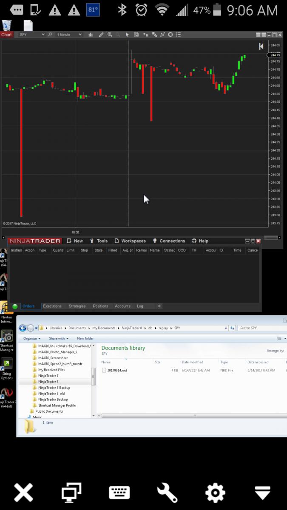
Task: Switch to the Executions tab
Action: (52, 306)
